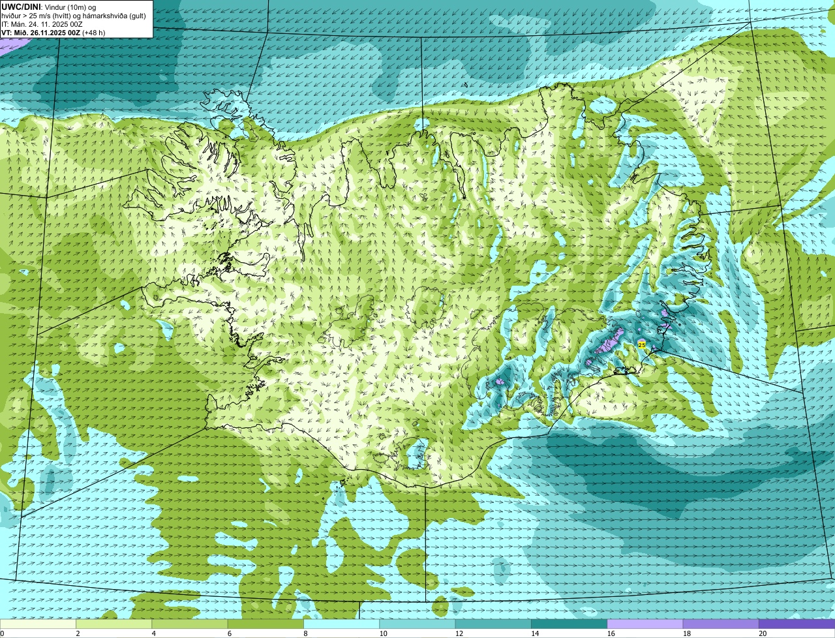Click the UWC/DINI title text
This screenshot has height=638, width=835.
coord(22,7)
